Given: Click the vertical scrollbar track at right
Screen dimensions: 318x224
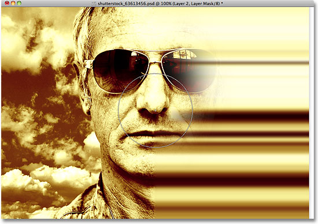Looking at the screenshot, I should 312,113.
